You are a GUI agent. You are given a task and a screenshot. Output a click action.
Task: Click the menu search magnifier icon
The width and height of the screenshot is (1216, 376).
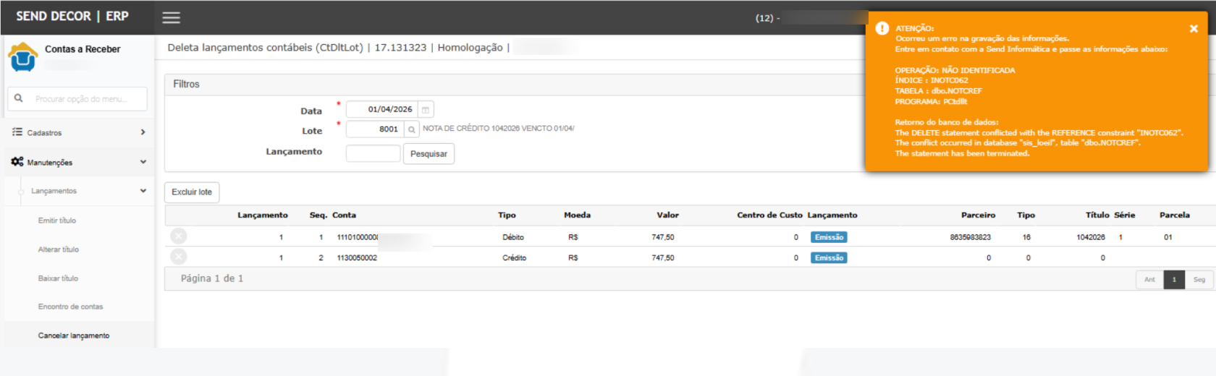(19, 98)
